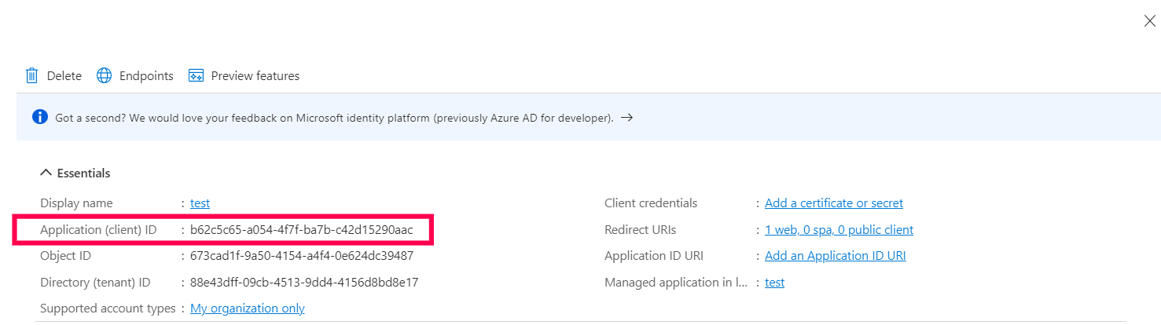
Task: Click the Delete trash can icon
Action: pos(32,76)
